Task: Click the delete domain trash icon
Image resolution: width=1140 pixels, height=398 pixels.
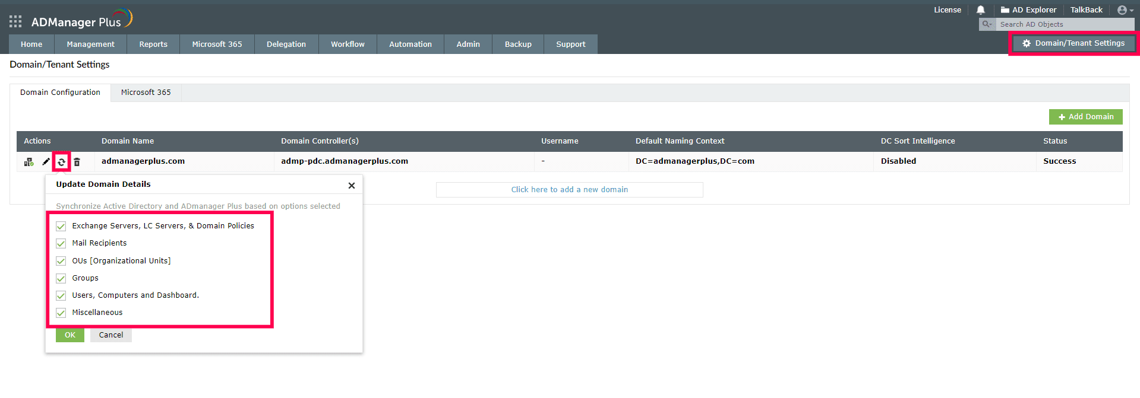Action: click(x=77, y=162)
